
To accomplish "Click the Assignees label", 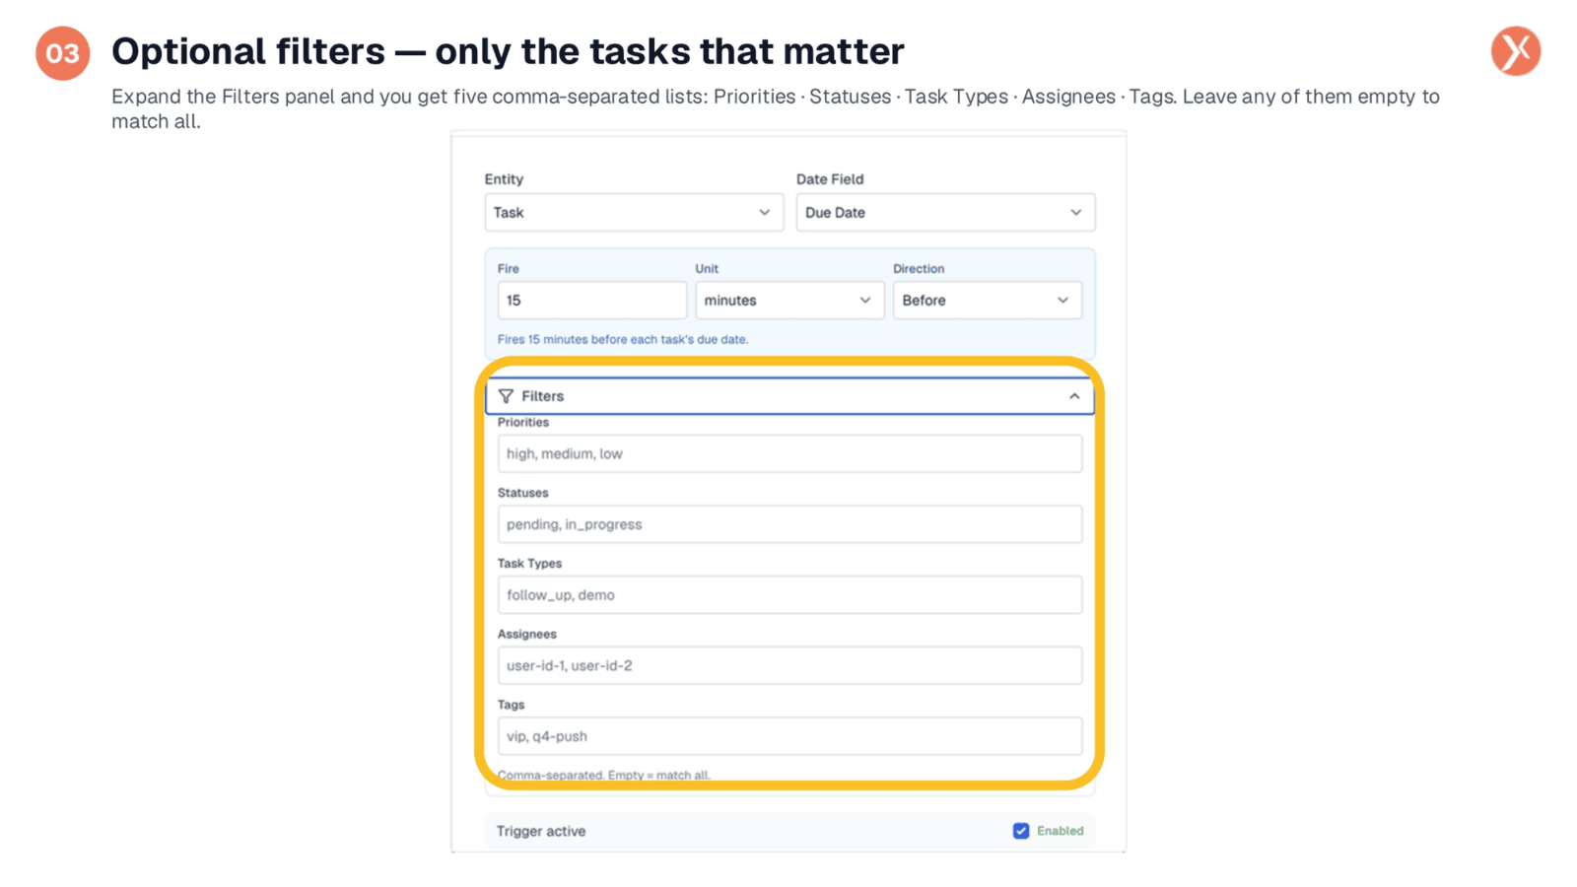I will pyautogui.click(x=526, y=634).
